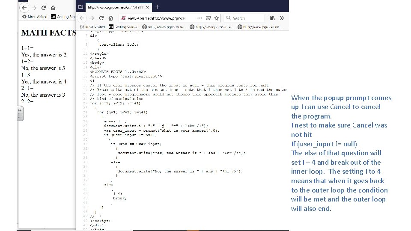Click text 'No, the answer is 3' after 1+2=

click(43, 68)
